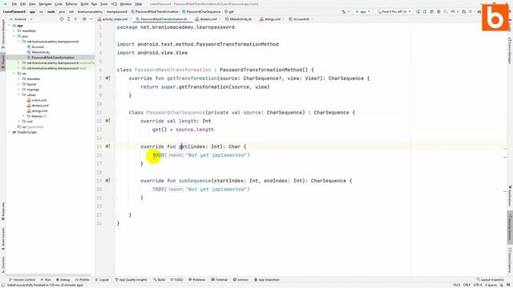The image size is (513, 288).
Task: Select MainActivity in project tree
Action: pos(41,52)
